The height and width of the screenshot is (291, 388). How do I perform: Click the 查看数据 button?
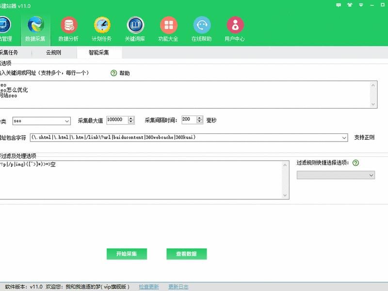coord(187,254)
